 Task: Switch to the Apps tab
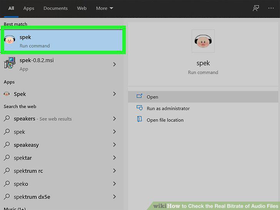pos(28,8)
